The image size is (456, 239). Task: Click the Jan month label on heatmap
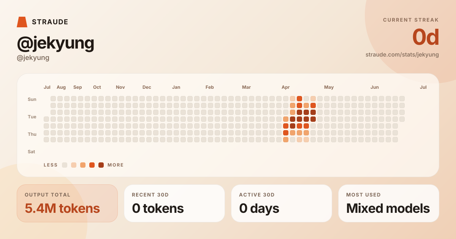[x=176, y=87]
